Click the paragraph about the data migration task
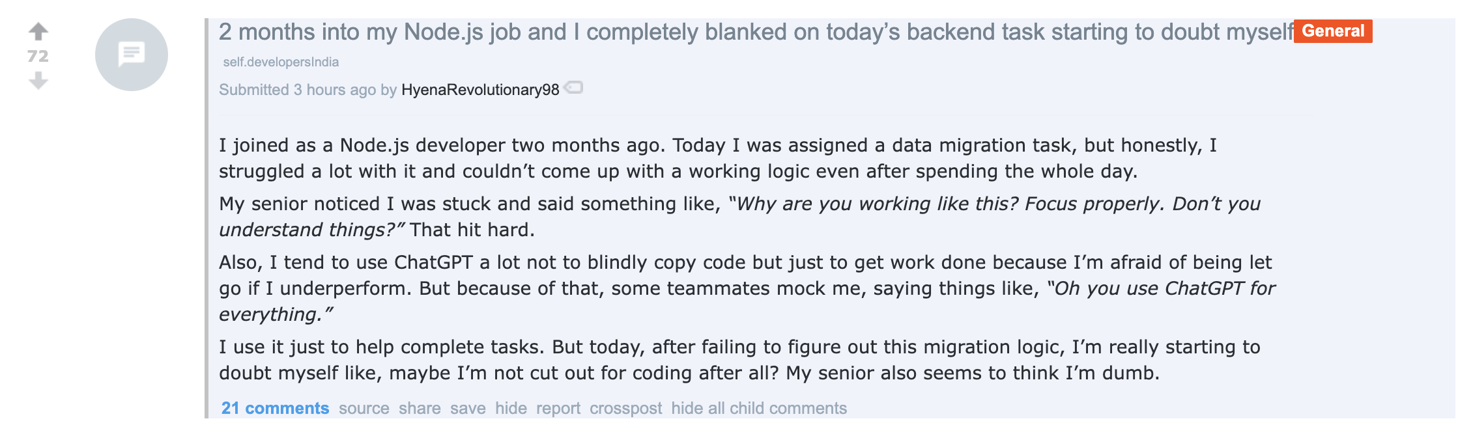 [x=718, y=158]
